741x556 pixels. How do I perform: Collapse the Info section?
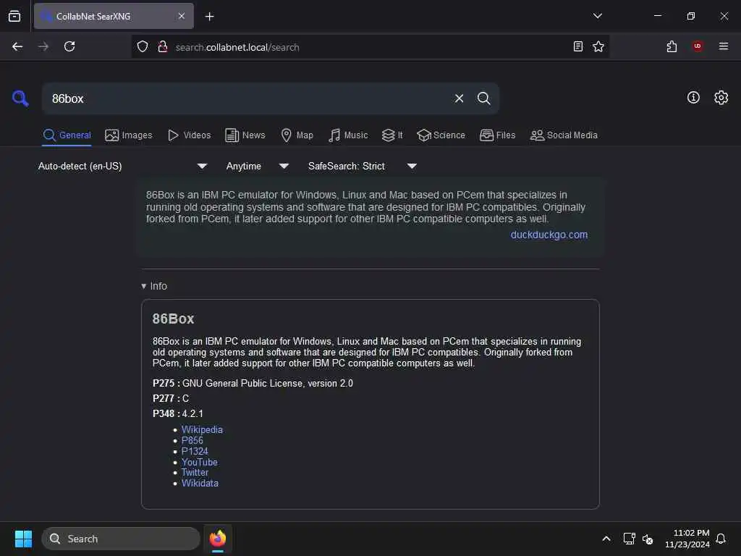(154, 286)
